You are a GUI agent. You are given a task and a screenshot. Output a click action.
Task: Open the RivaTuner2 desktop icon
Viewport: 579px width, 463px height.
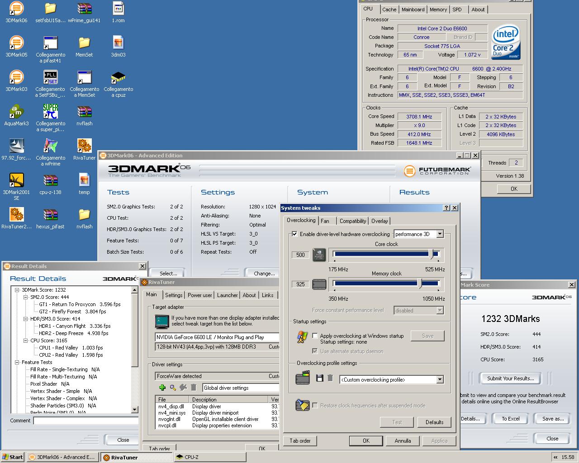tap(16, 218)
